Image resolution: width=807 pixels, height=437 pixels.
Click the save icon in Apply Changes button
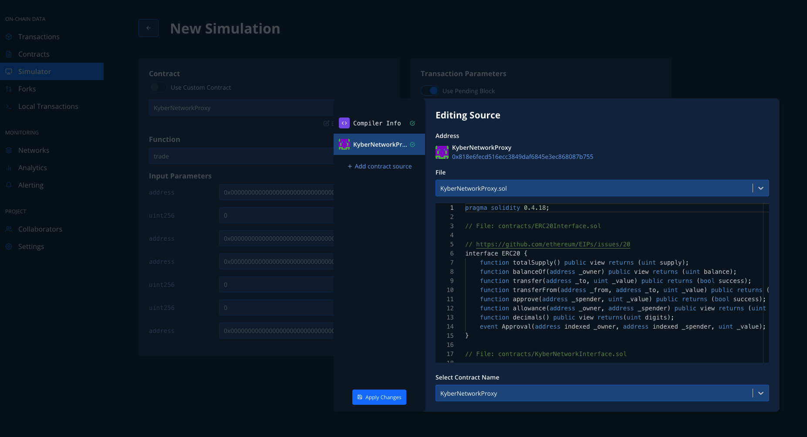pos(360,397)
